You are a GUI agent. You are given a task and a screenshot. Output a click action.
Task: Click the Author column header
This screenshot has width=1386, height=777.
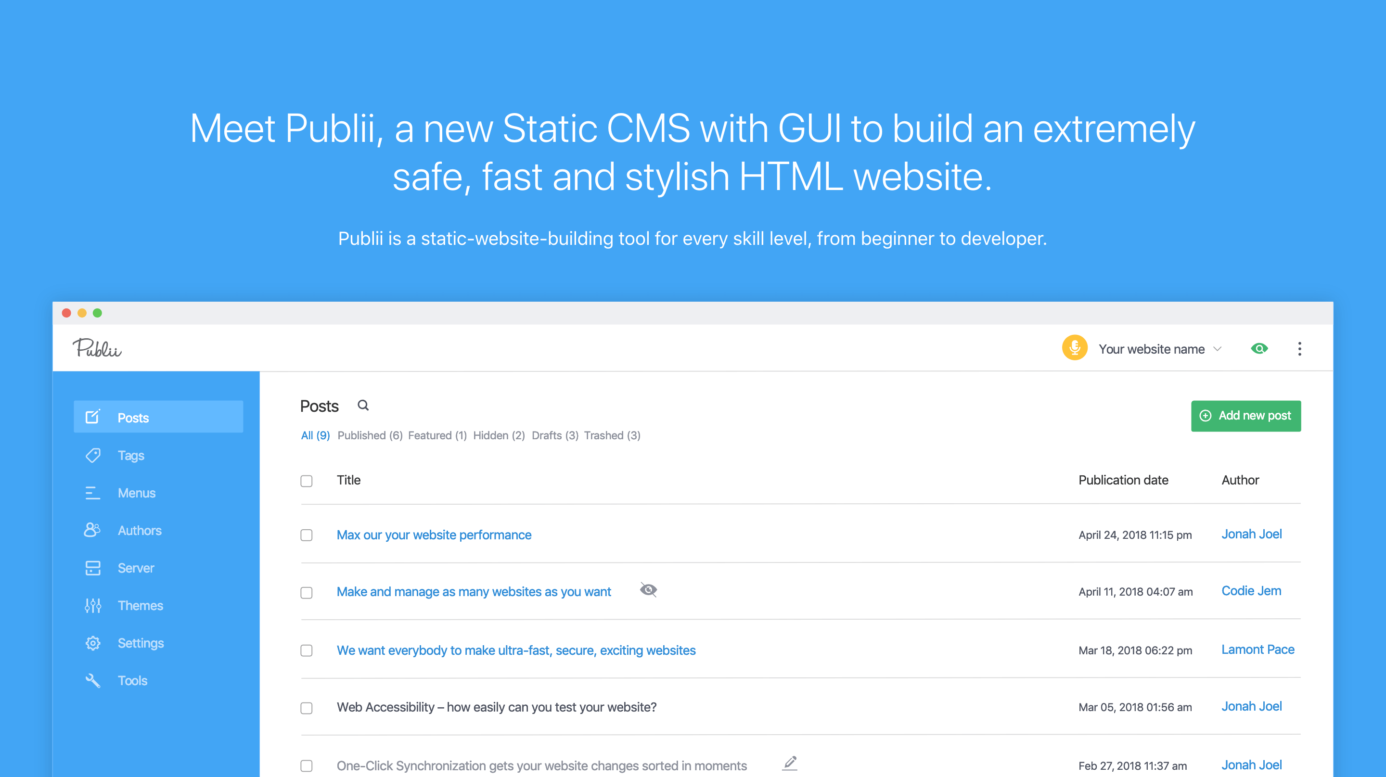click(x=1240, y=480)
